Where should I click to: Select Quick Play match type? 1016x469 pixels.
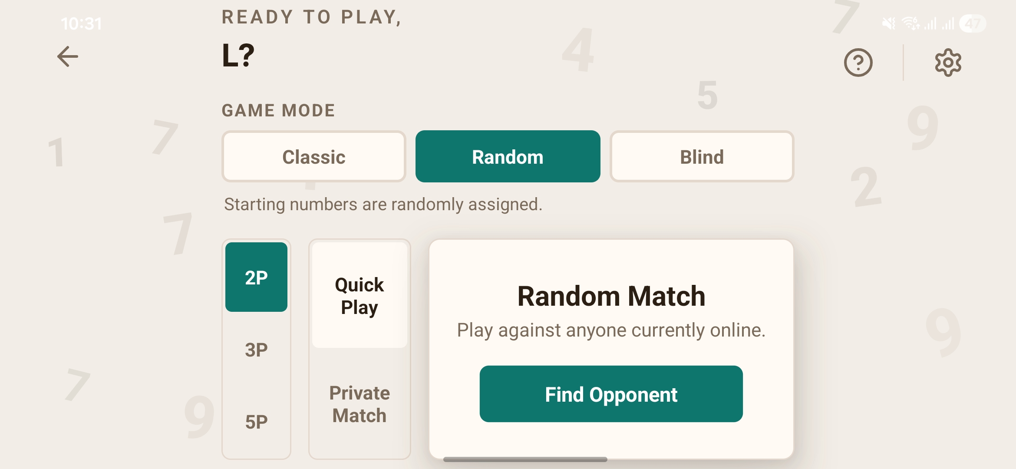(359, 296)
